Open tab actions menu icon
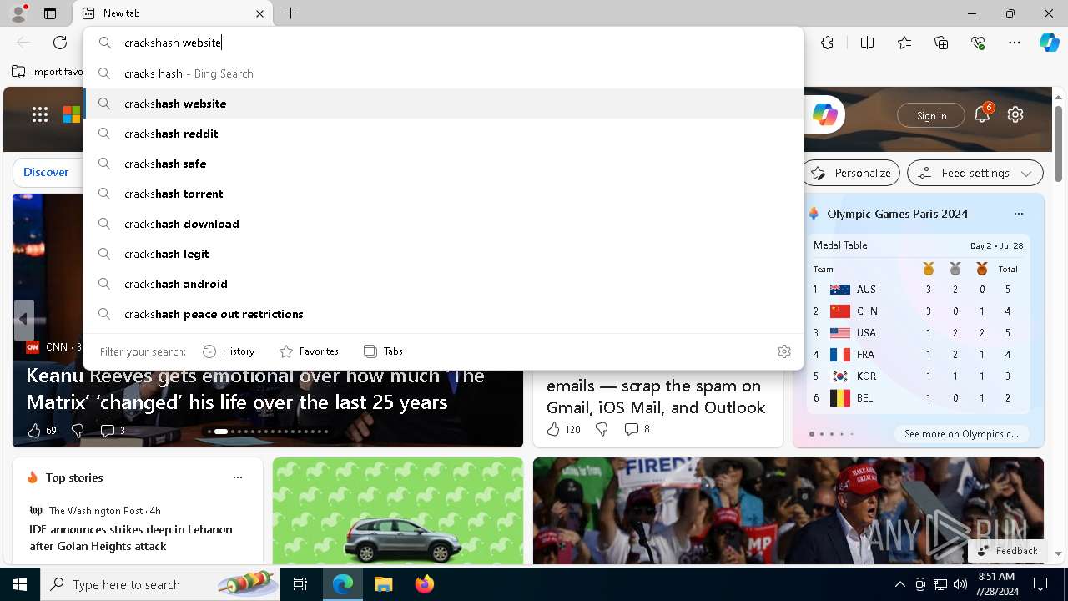Viewport: 1068px width, 601px height. pyautogui.click(x=50, y=13)
